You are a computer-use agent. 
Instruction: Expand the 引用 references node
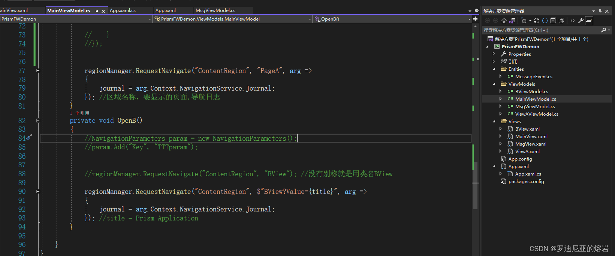pos(494,61)
